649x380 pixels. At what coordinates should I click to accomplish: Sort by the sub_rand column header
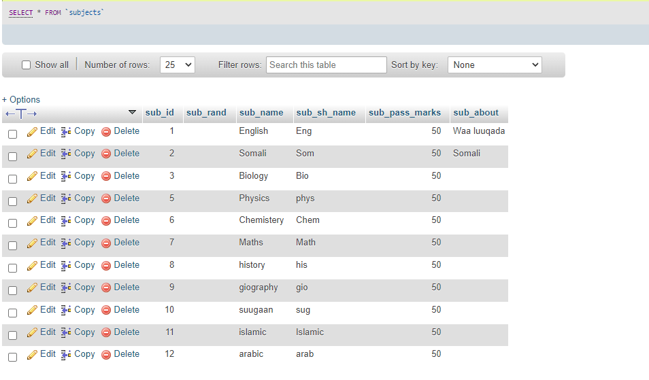[x=206, y=112]
